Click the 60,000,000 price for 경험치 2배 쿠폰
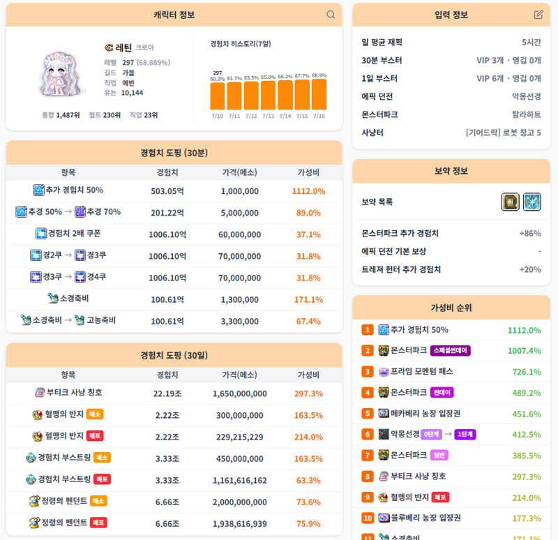This screenshot has height=540, width=558. click(x=239, y=234)
